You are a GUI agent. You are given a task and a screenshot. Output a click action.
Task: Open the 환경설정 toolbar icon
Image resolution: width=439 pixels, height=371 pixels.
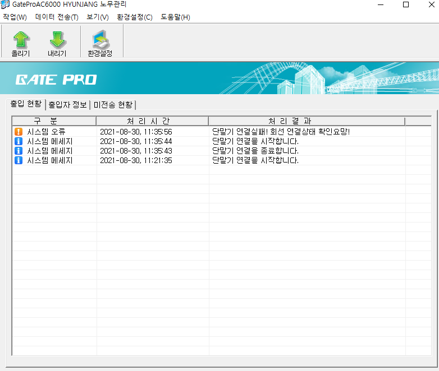100,39
